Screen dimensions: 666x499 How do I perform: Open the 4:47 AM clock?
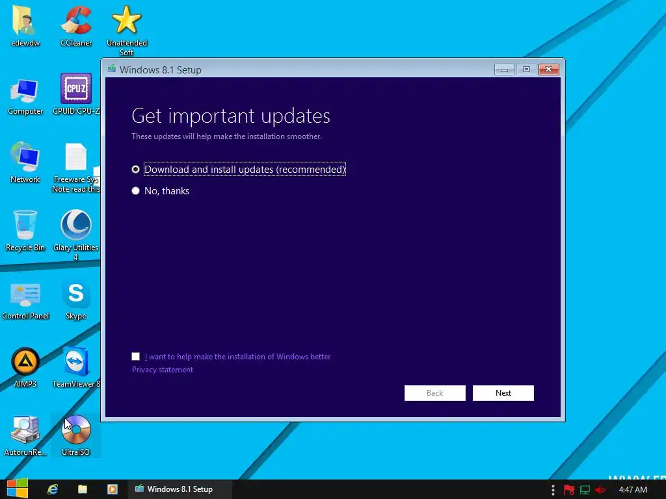click(x=633, y=490)
